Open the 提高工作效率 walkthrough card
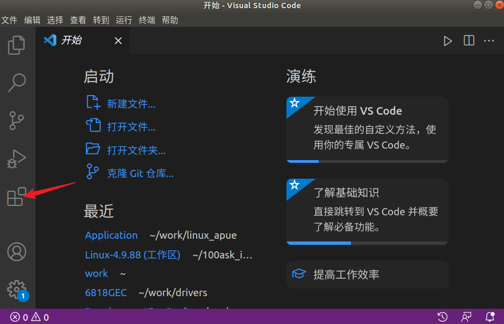 (367, 274)
